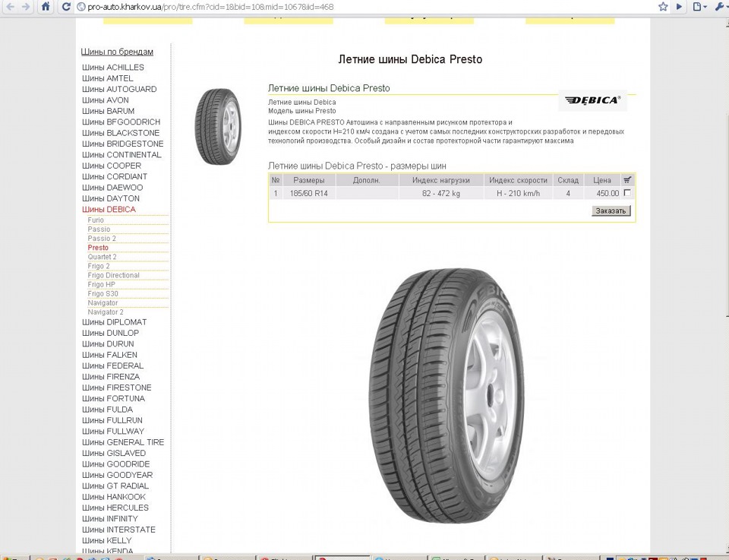Open the wrench settings menu
The height and width of the screenshot is (560, 729).
tap(720, 7)
